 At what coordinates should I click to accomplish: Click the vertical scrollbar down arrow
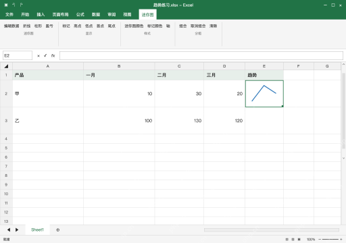click(x=343, y=158)
